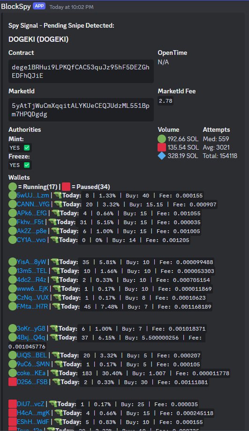Open wallet link Ak2Z...p8e
The image size is (249, 431).
[31, 231]
